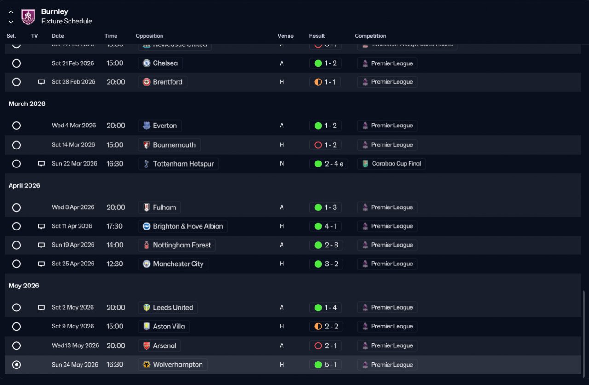This screenshot has width=589, height=385.
Task: Click the Carabao Cup Final trophy icon
Action: tap(365, 164)
